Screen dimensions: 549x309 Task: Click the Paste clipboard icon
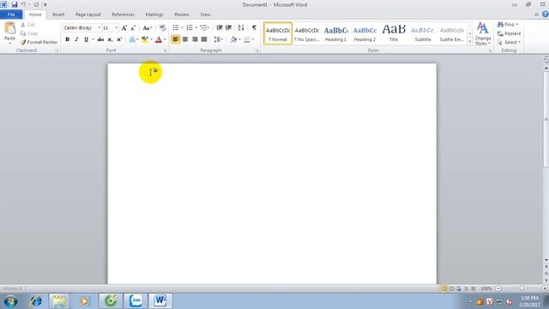tap(9, 28)
